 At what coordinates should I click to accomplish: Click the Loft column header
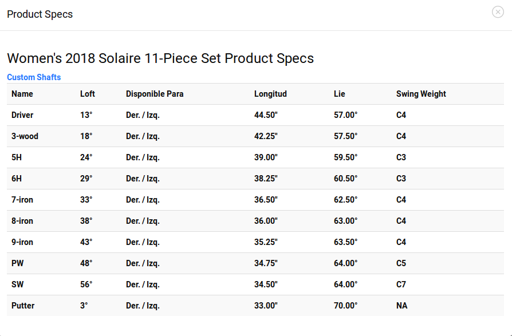click(x=88, y=94)
